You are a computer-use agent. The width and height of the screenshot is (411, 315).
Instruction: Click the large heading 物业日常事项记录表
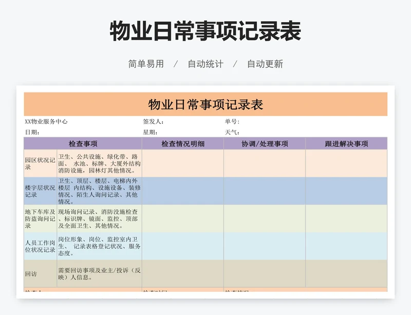[205, 31]
